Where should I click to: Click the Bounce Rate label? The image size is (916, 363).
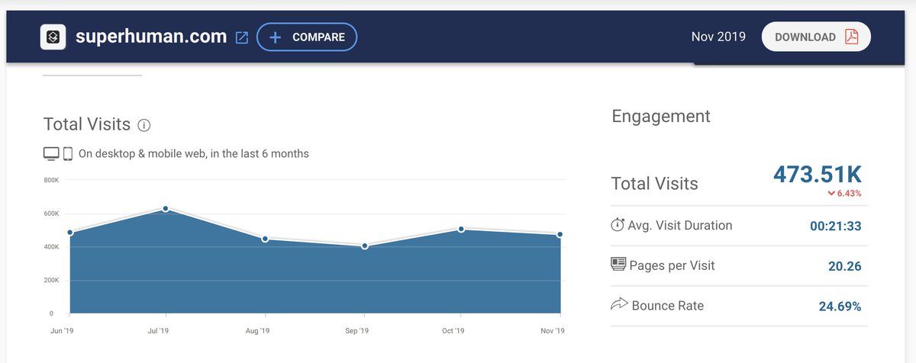tap(668, 306)
